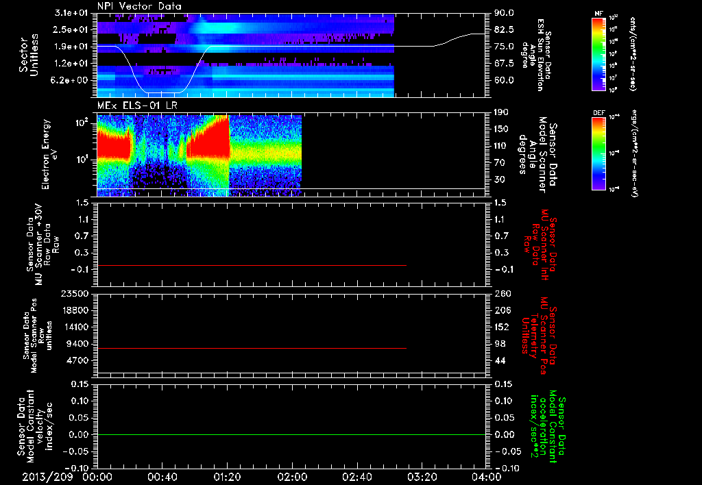Click the green zero-velocity line in bottom panel
This screenshot has width=702, height=485.
pos(291,434)
